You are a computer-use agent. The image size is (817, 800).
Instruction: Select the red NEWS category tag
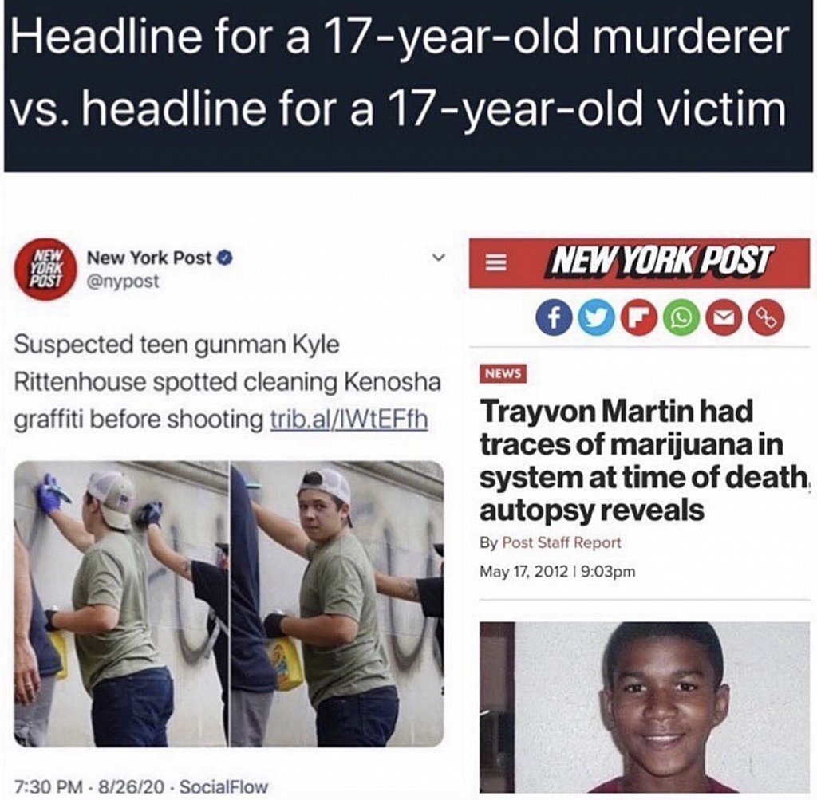pos(503,373)
